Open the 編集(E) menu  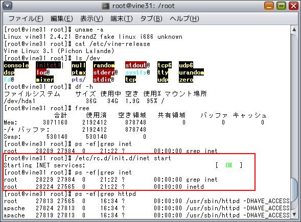click(x=62, y=18)
